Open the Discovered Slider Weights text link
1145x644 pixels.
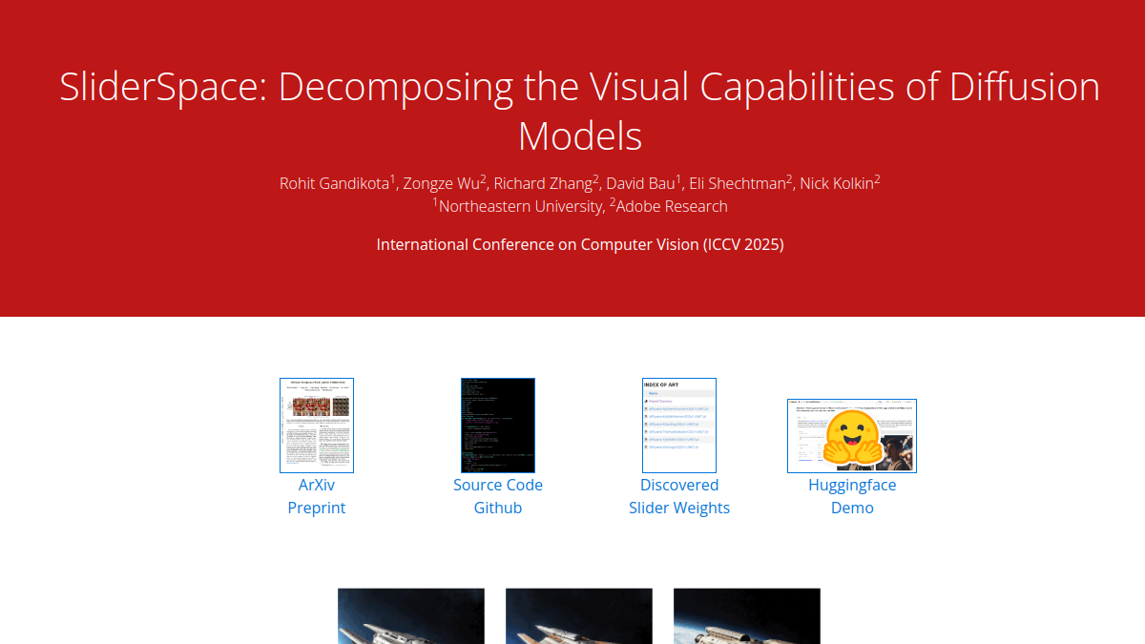(x=679, y=496)
